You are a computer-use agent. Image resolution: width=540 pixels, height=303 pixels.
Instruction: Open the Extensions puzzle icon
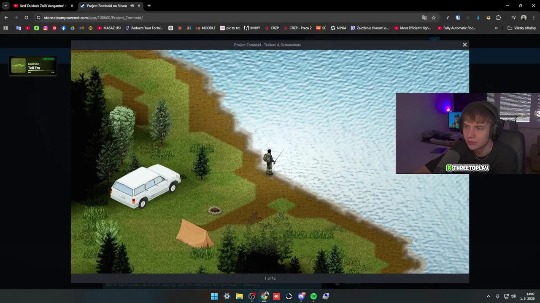tap(499, 18)
